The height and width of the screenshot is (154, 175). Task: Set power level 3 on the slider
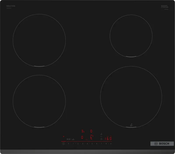coord(82,143)
